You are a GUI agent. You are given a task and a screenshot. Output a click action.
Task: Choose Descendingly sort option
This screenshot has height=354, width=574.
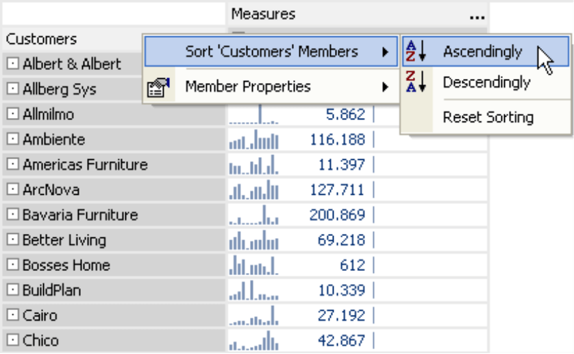[486, 82]
